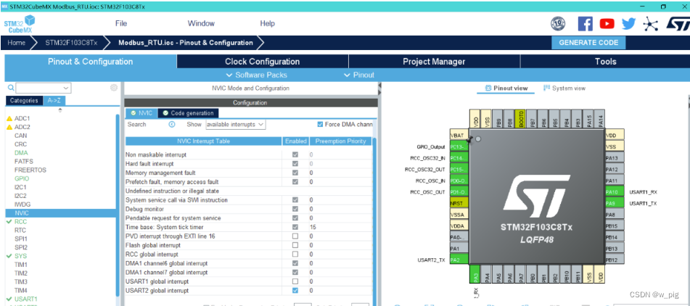690x306 pixels.
Task: Open the Window menu
Action: (201, 23)
